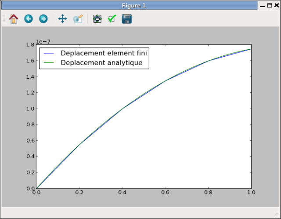Open the Configure subplots dialog
The height and width of the screenshot is (219, 281).
click(x=97, y=19)
